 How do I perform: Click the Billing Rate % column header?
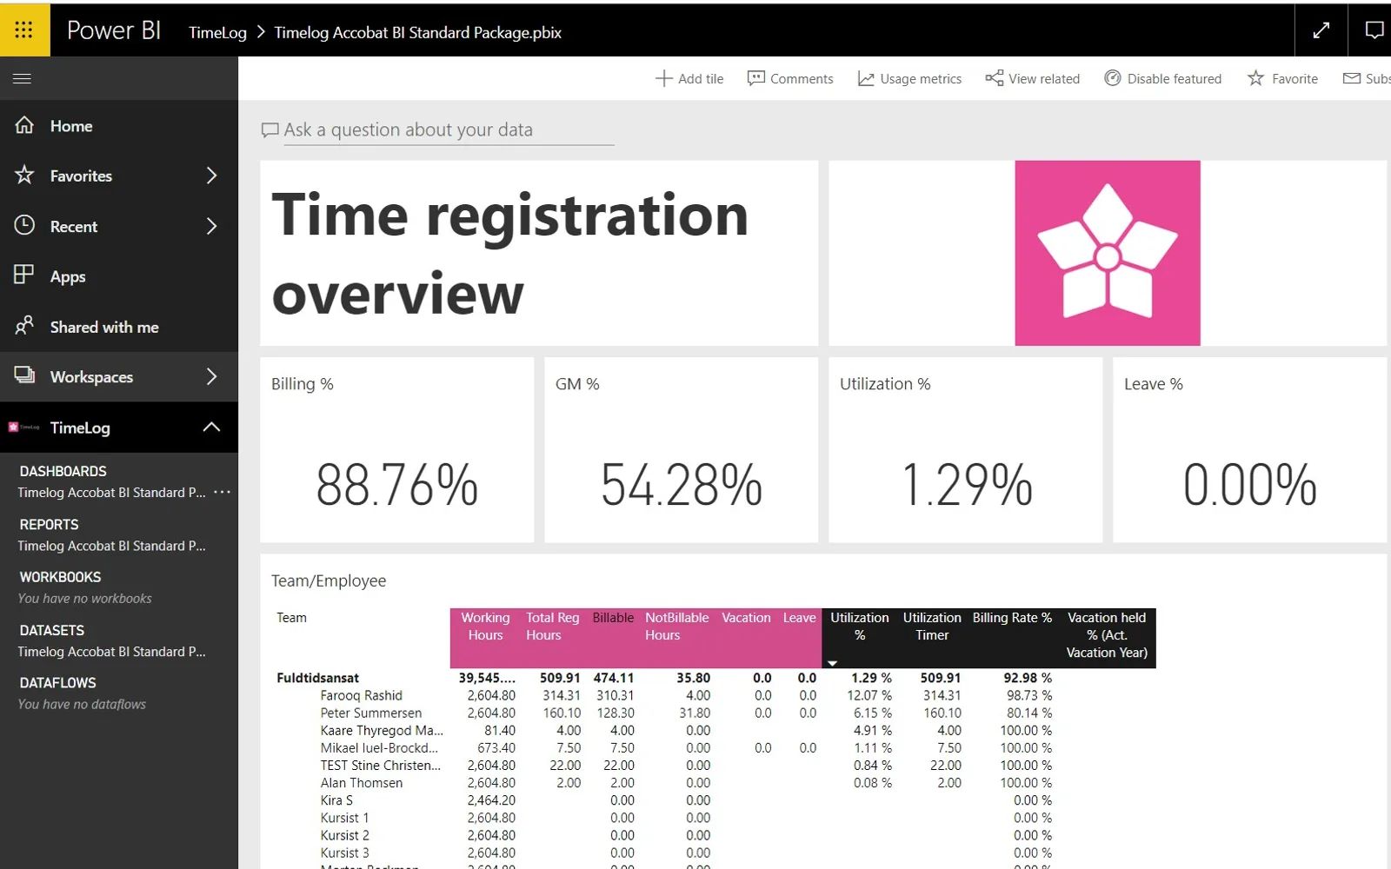pyautogui.click(x=1012, y=618)
